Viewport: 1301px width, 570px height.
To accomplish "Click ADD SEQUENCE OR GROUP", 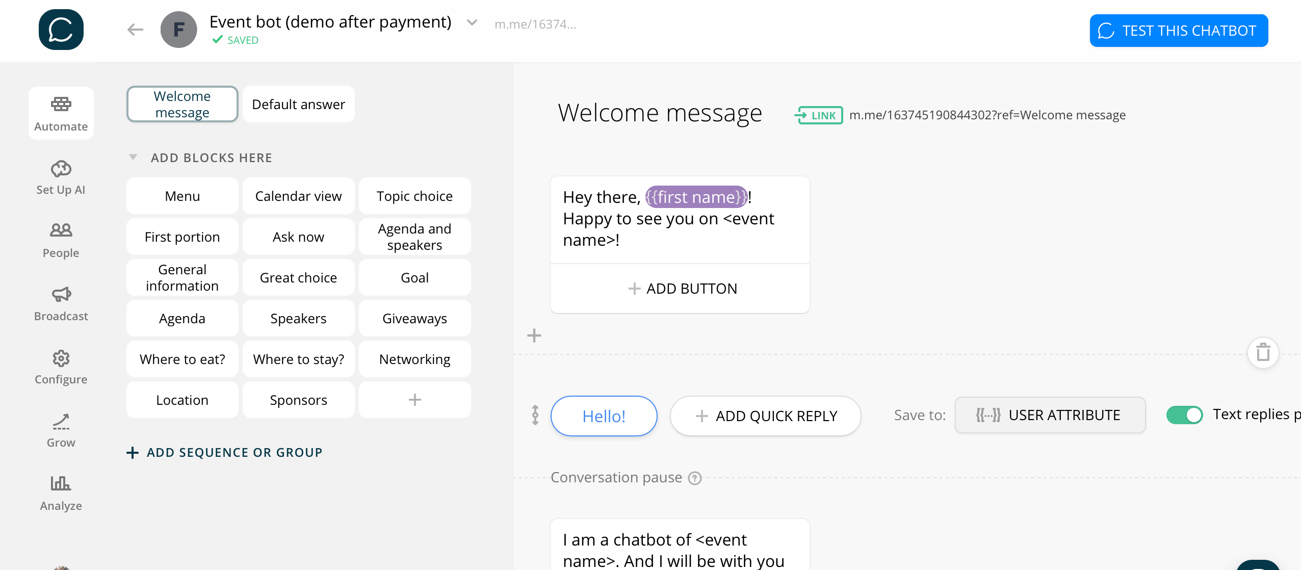I will click(x=224, y=452).
